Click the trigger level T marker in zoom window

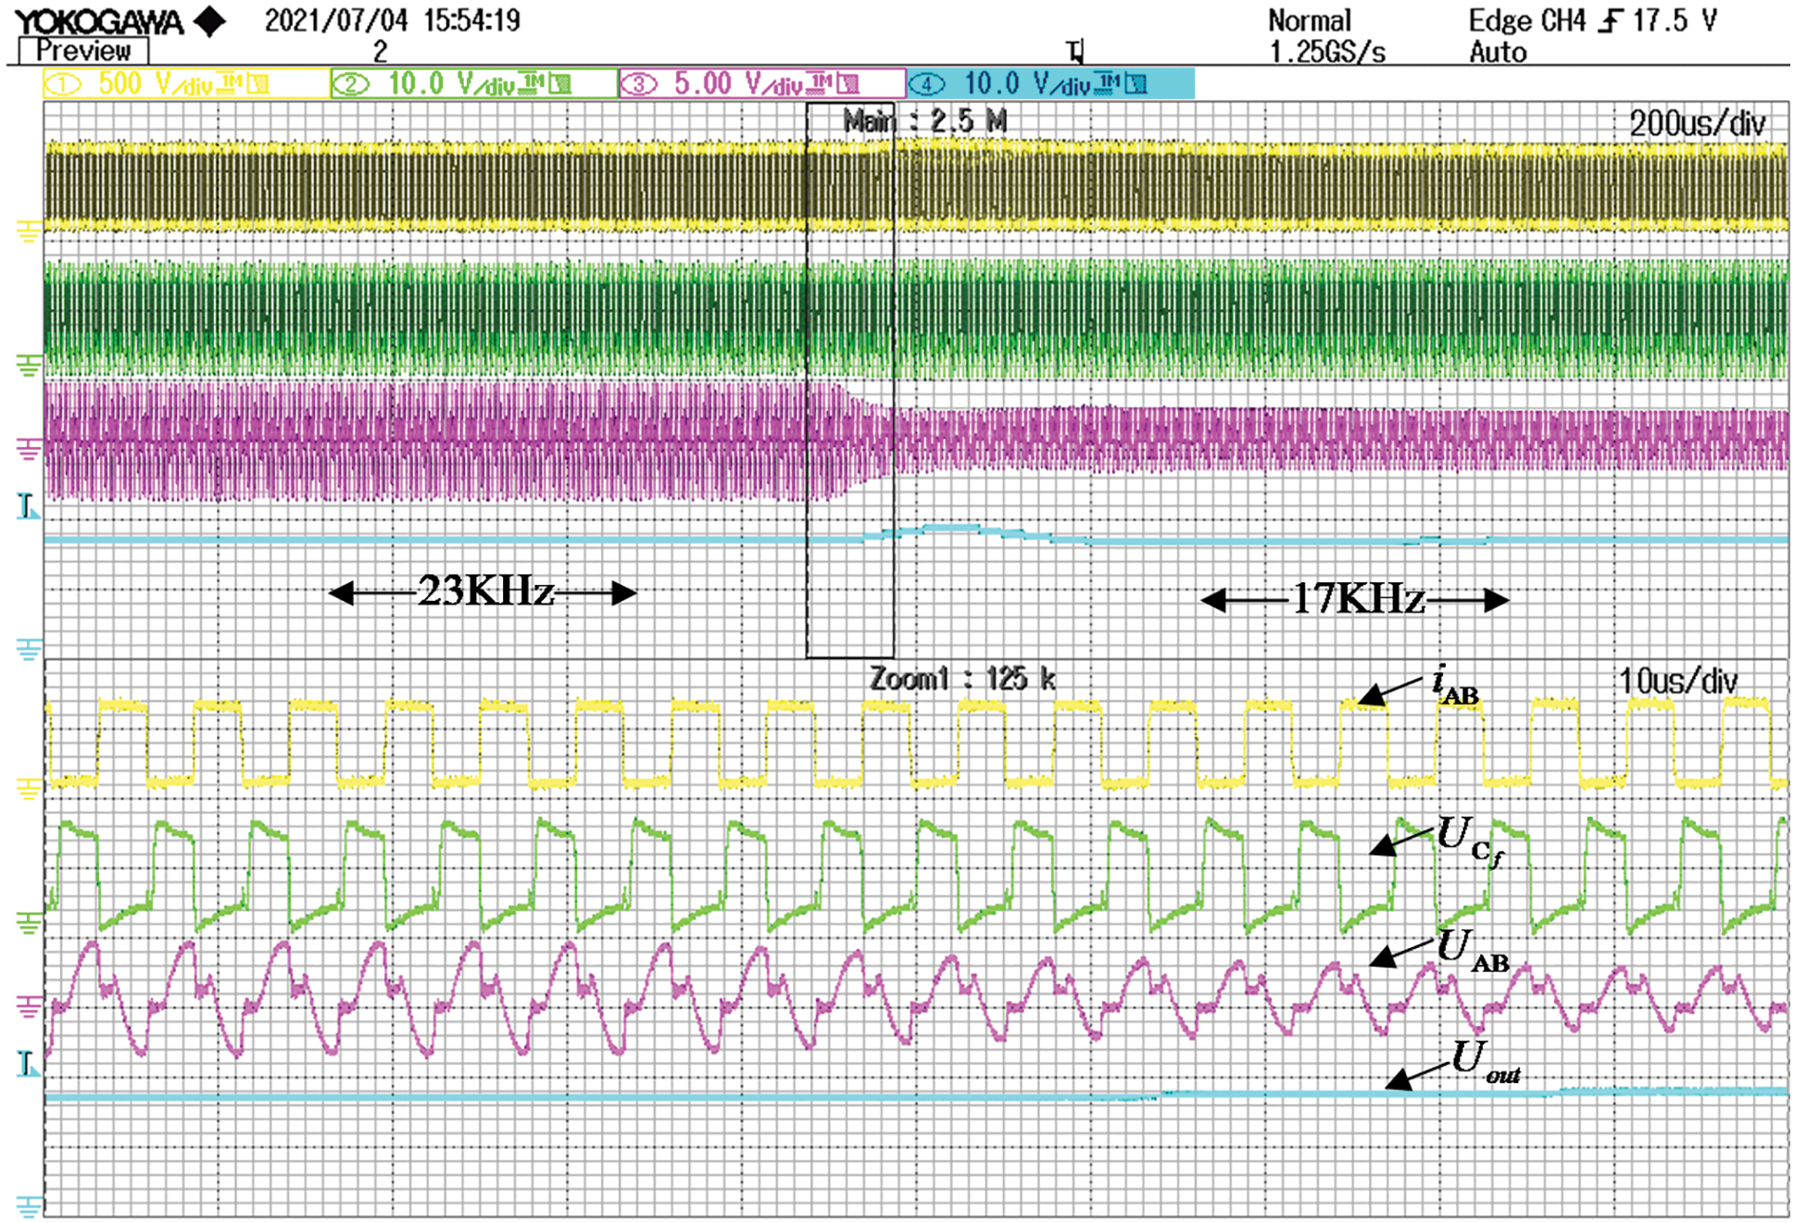(27, 1064)
